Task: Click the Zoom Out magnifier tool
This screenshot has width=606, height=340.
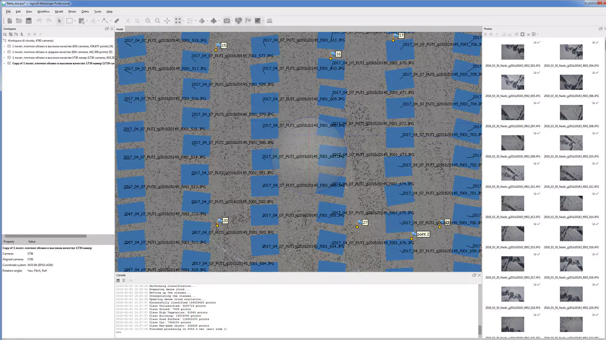Action: [157, 21]
